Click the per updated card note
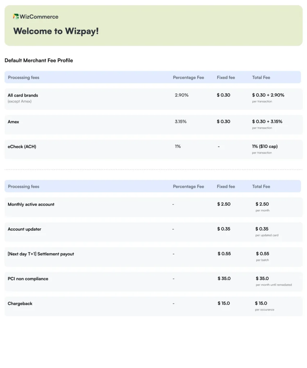The height and width of the screenshot is (368, 307). tap(267, 235)
